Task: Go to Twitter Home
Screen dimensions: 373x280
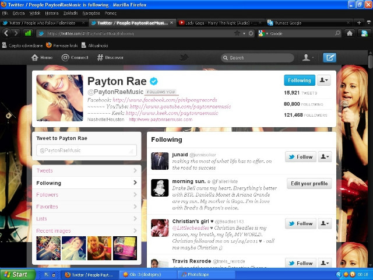Action: pyautogui.click(x=42, y=57)
